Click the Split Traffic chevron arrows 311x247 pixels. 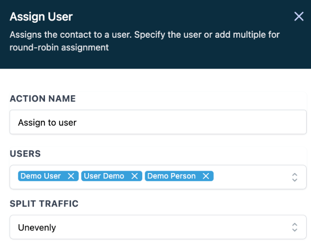click(295, 227)
